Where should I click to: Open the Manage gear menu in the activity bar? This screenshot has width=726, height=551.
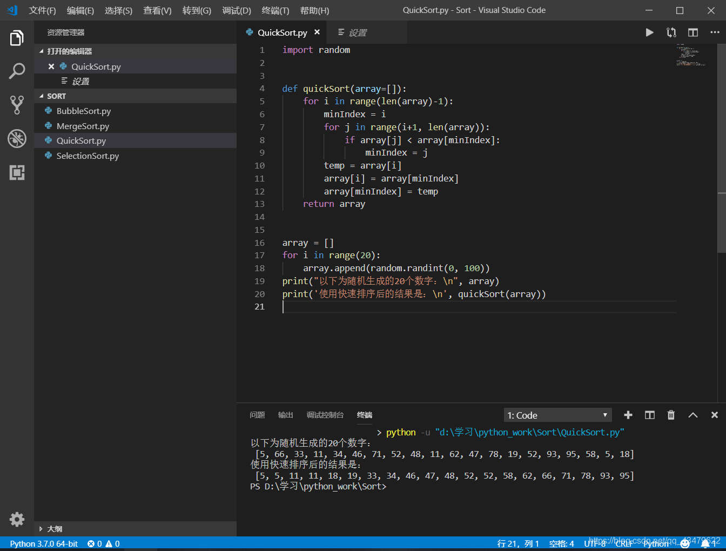point(17,519)
